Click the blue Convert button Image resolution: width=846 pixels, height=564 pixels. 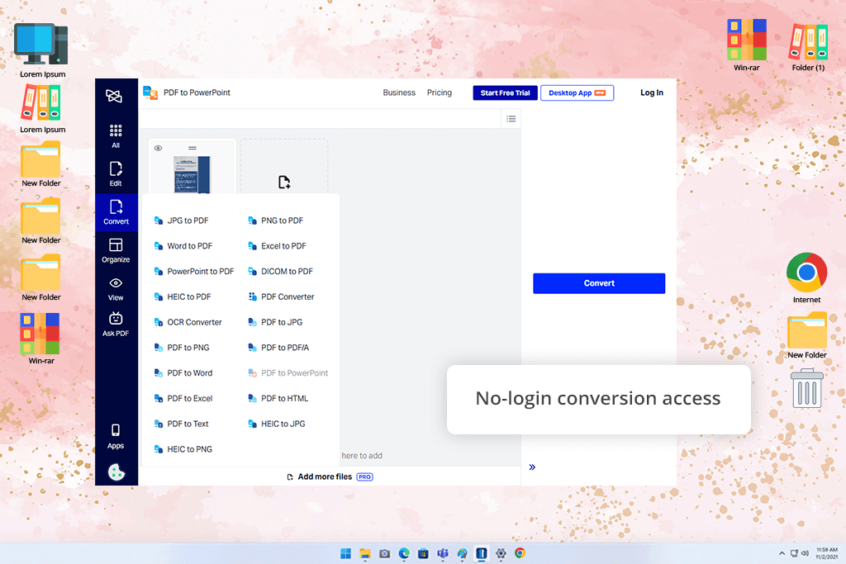[599, 283]
